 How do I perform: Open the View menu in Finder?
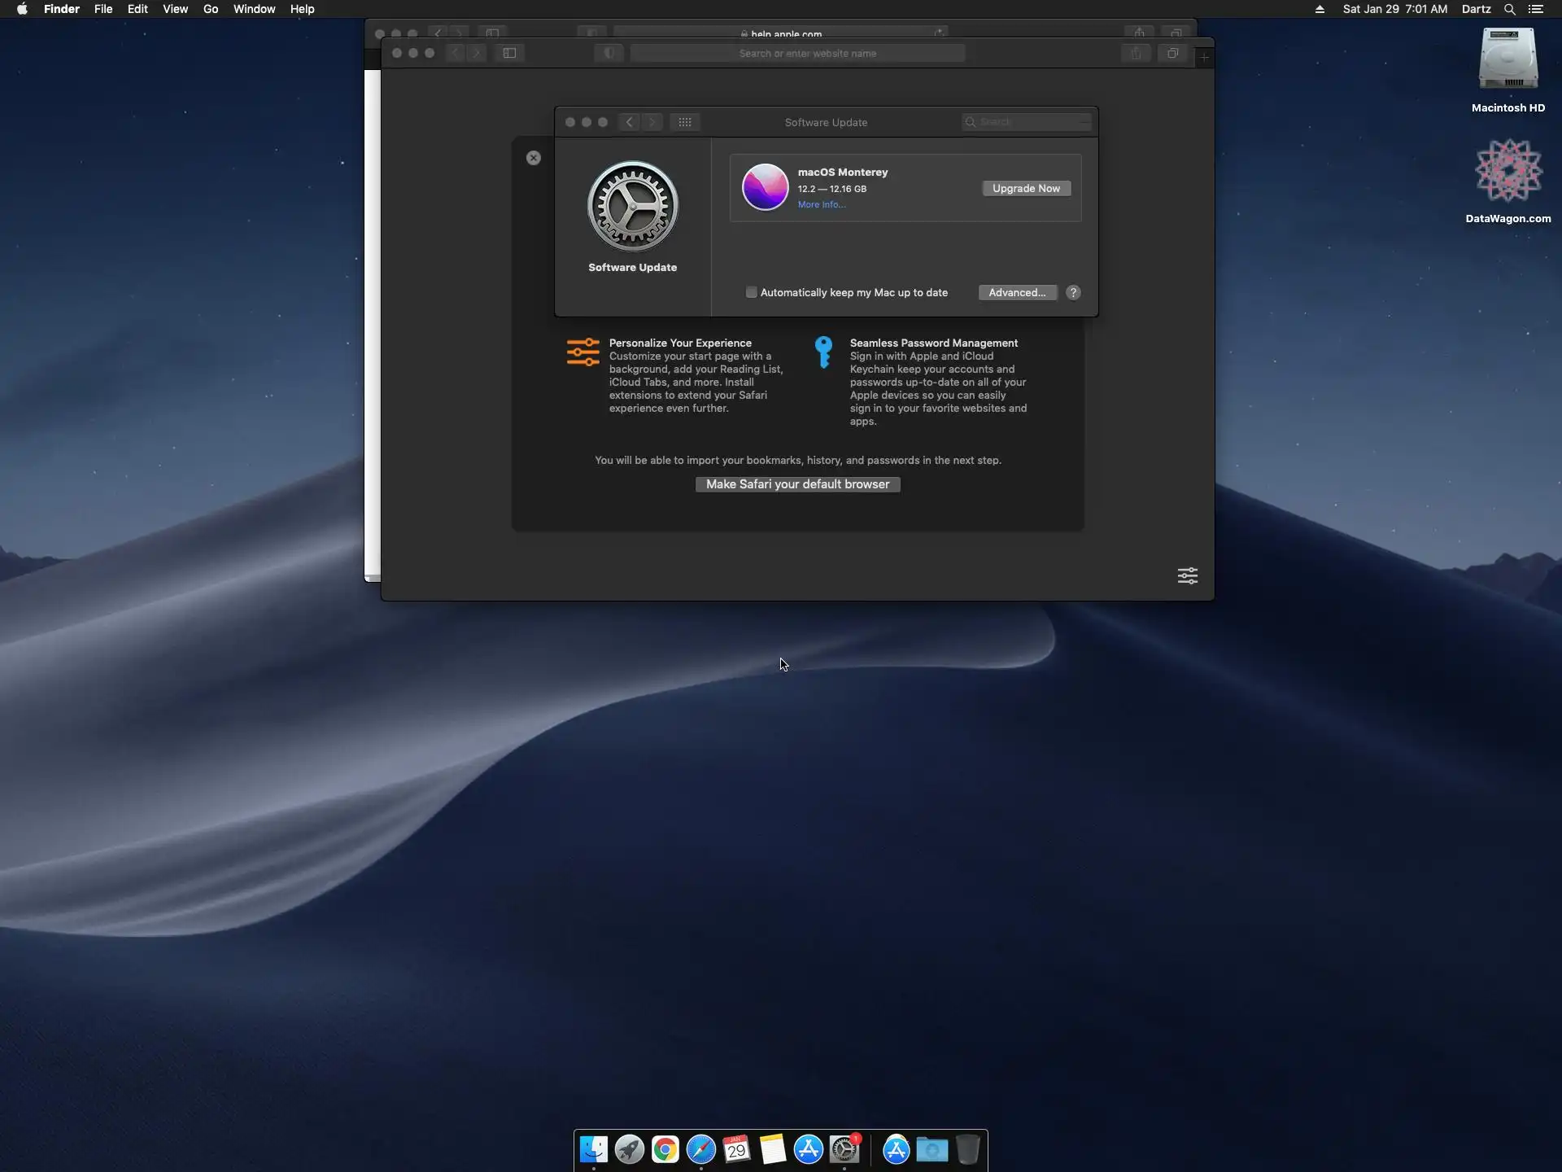175,10
